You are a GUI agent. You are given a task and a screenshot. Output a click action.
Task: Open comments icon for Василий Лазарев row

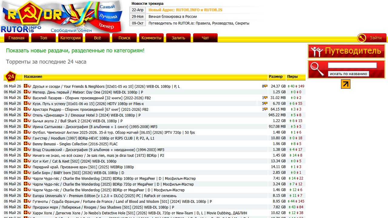(266, 98)
